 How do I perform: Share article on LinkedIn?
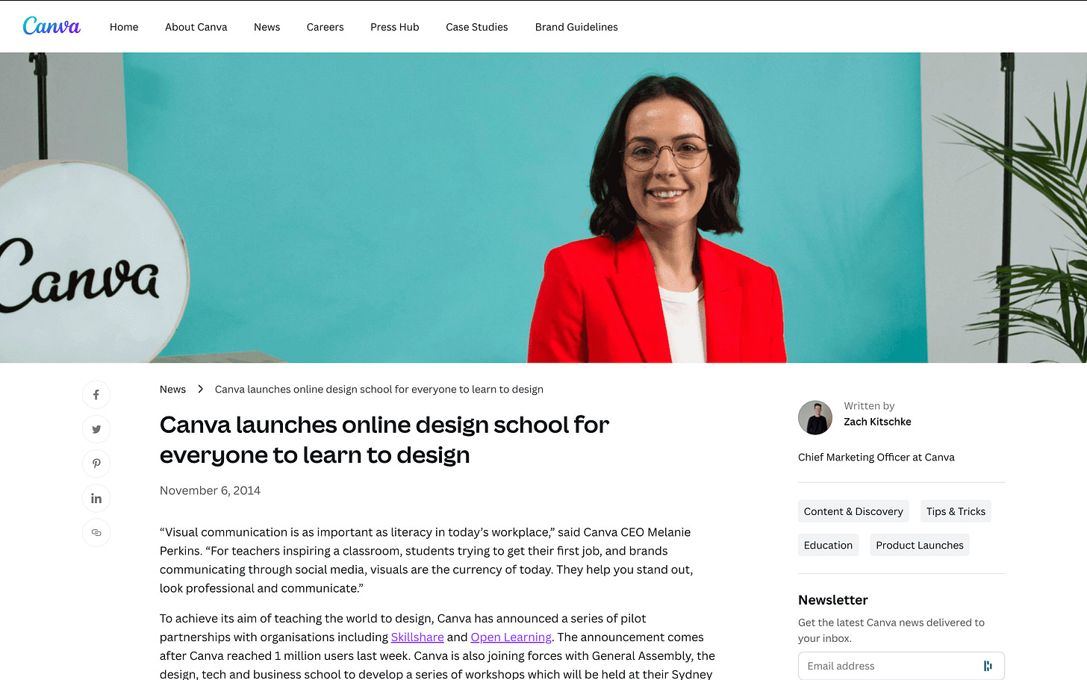click(x=96, y=498)
